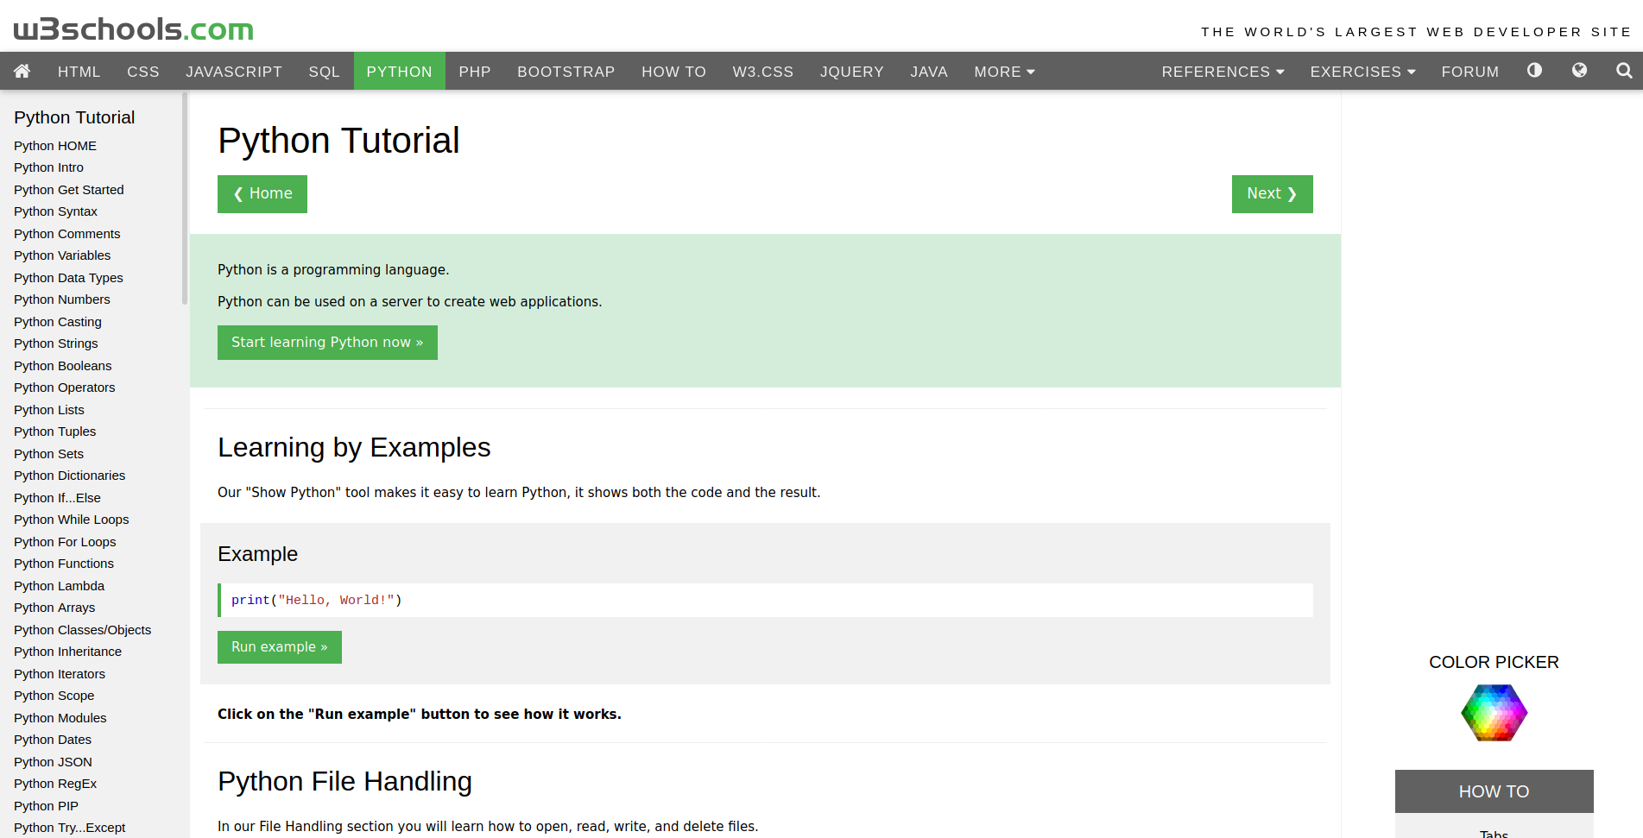
Task: Open Python Intro in sidebar
Action: 48,167
